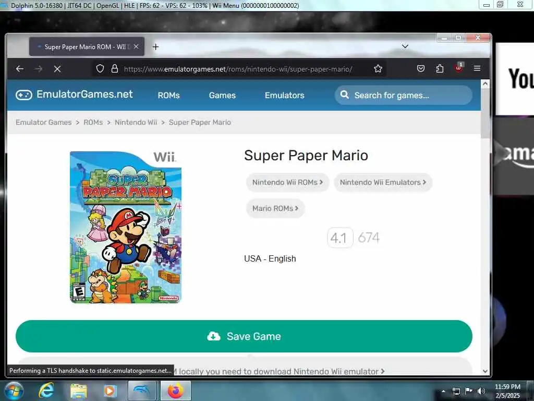The height and width of the screenshot is (401, 534).
Task: Open Windows Explorer folder taskbar icon
Action: 79,391
